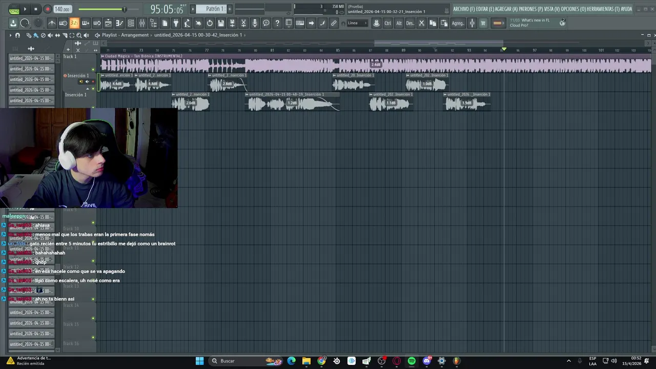Select the playlist zoom tool

click(79, 35)
